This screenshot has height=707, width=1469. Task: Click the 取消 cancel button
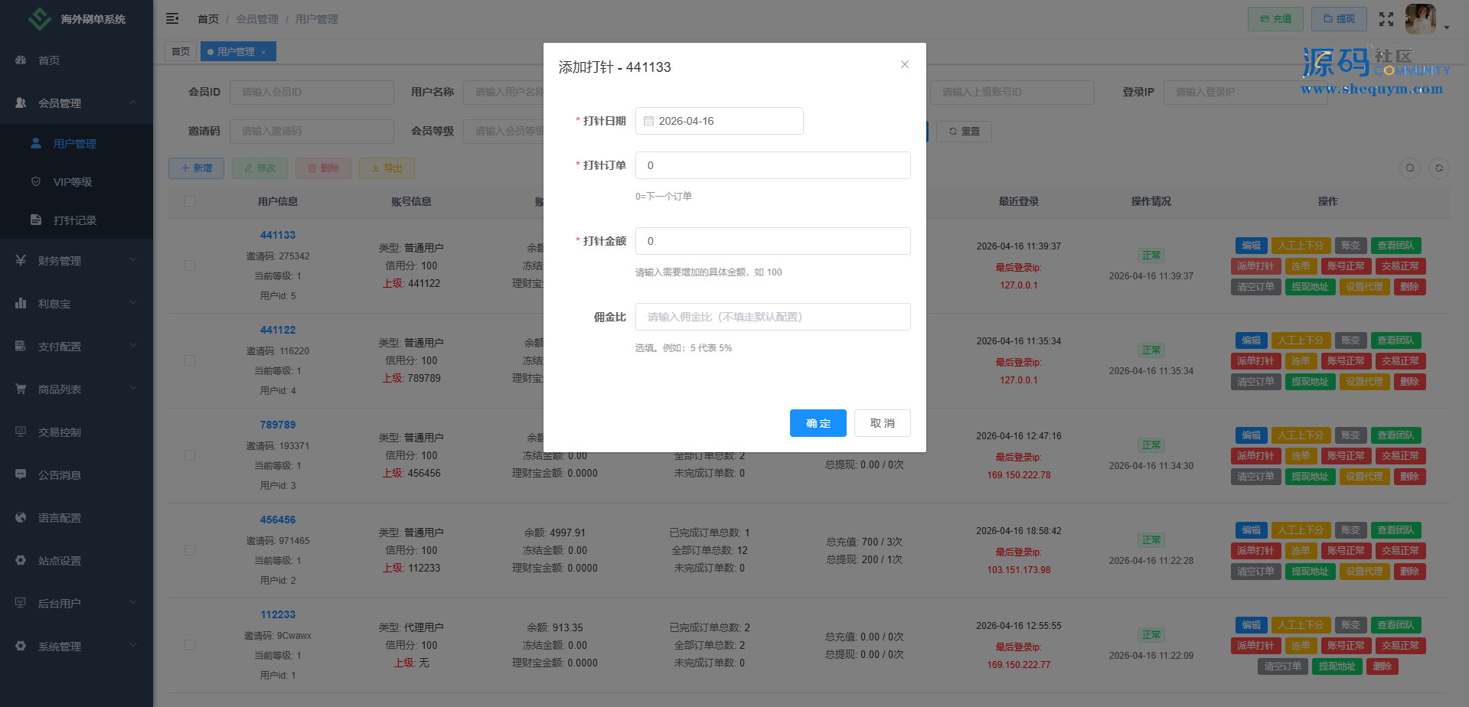pos(882,423)
